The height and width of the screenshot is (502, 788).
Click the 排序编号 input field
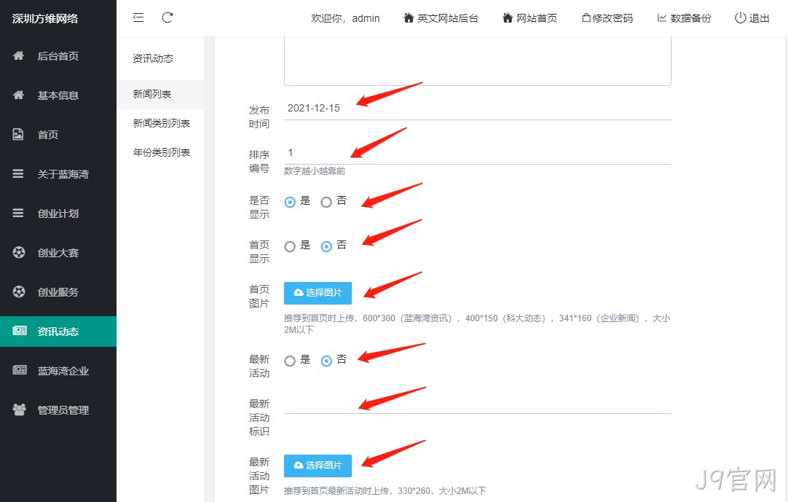pyautogui.click(x=478, y=152)
